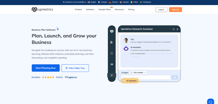
Task: Click the yellow AI Assistant badge
Action: [130, 81]
